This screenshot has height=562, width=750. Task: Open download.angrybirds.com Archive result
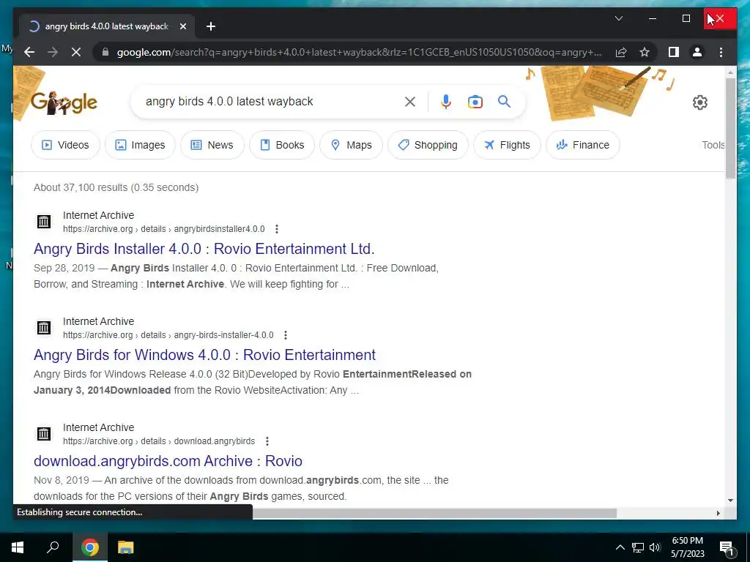168,461
